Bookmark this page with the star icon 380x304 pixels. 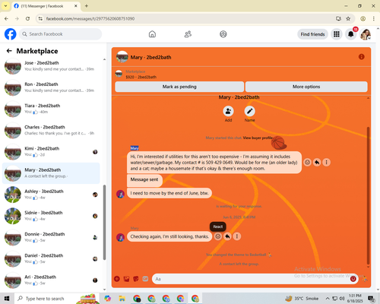point(348,18)
